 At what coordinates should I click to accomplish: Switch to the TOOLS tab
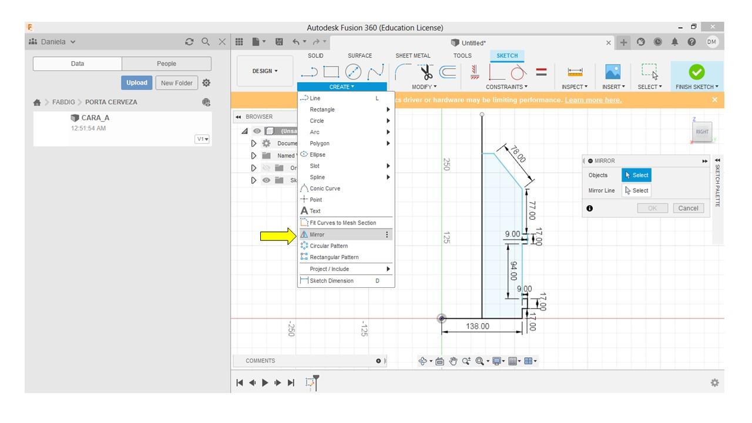click(x=462, y=56)
